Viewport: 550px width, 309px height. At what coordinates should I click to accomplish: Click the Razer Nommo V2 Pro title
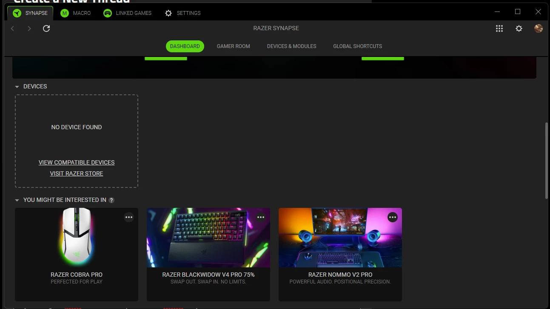click(340, 275)
